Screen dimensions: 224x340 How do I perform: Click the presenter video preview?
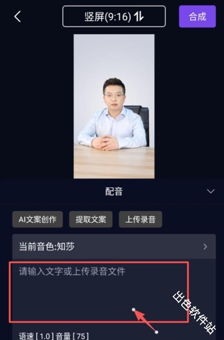pos(114,106)
